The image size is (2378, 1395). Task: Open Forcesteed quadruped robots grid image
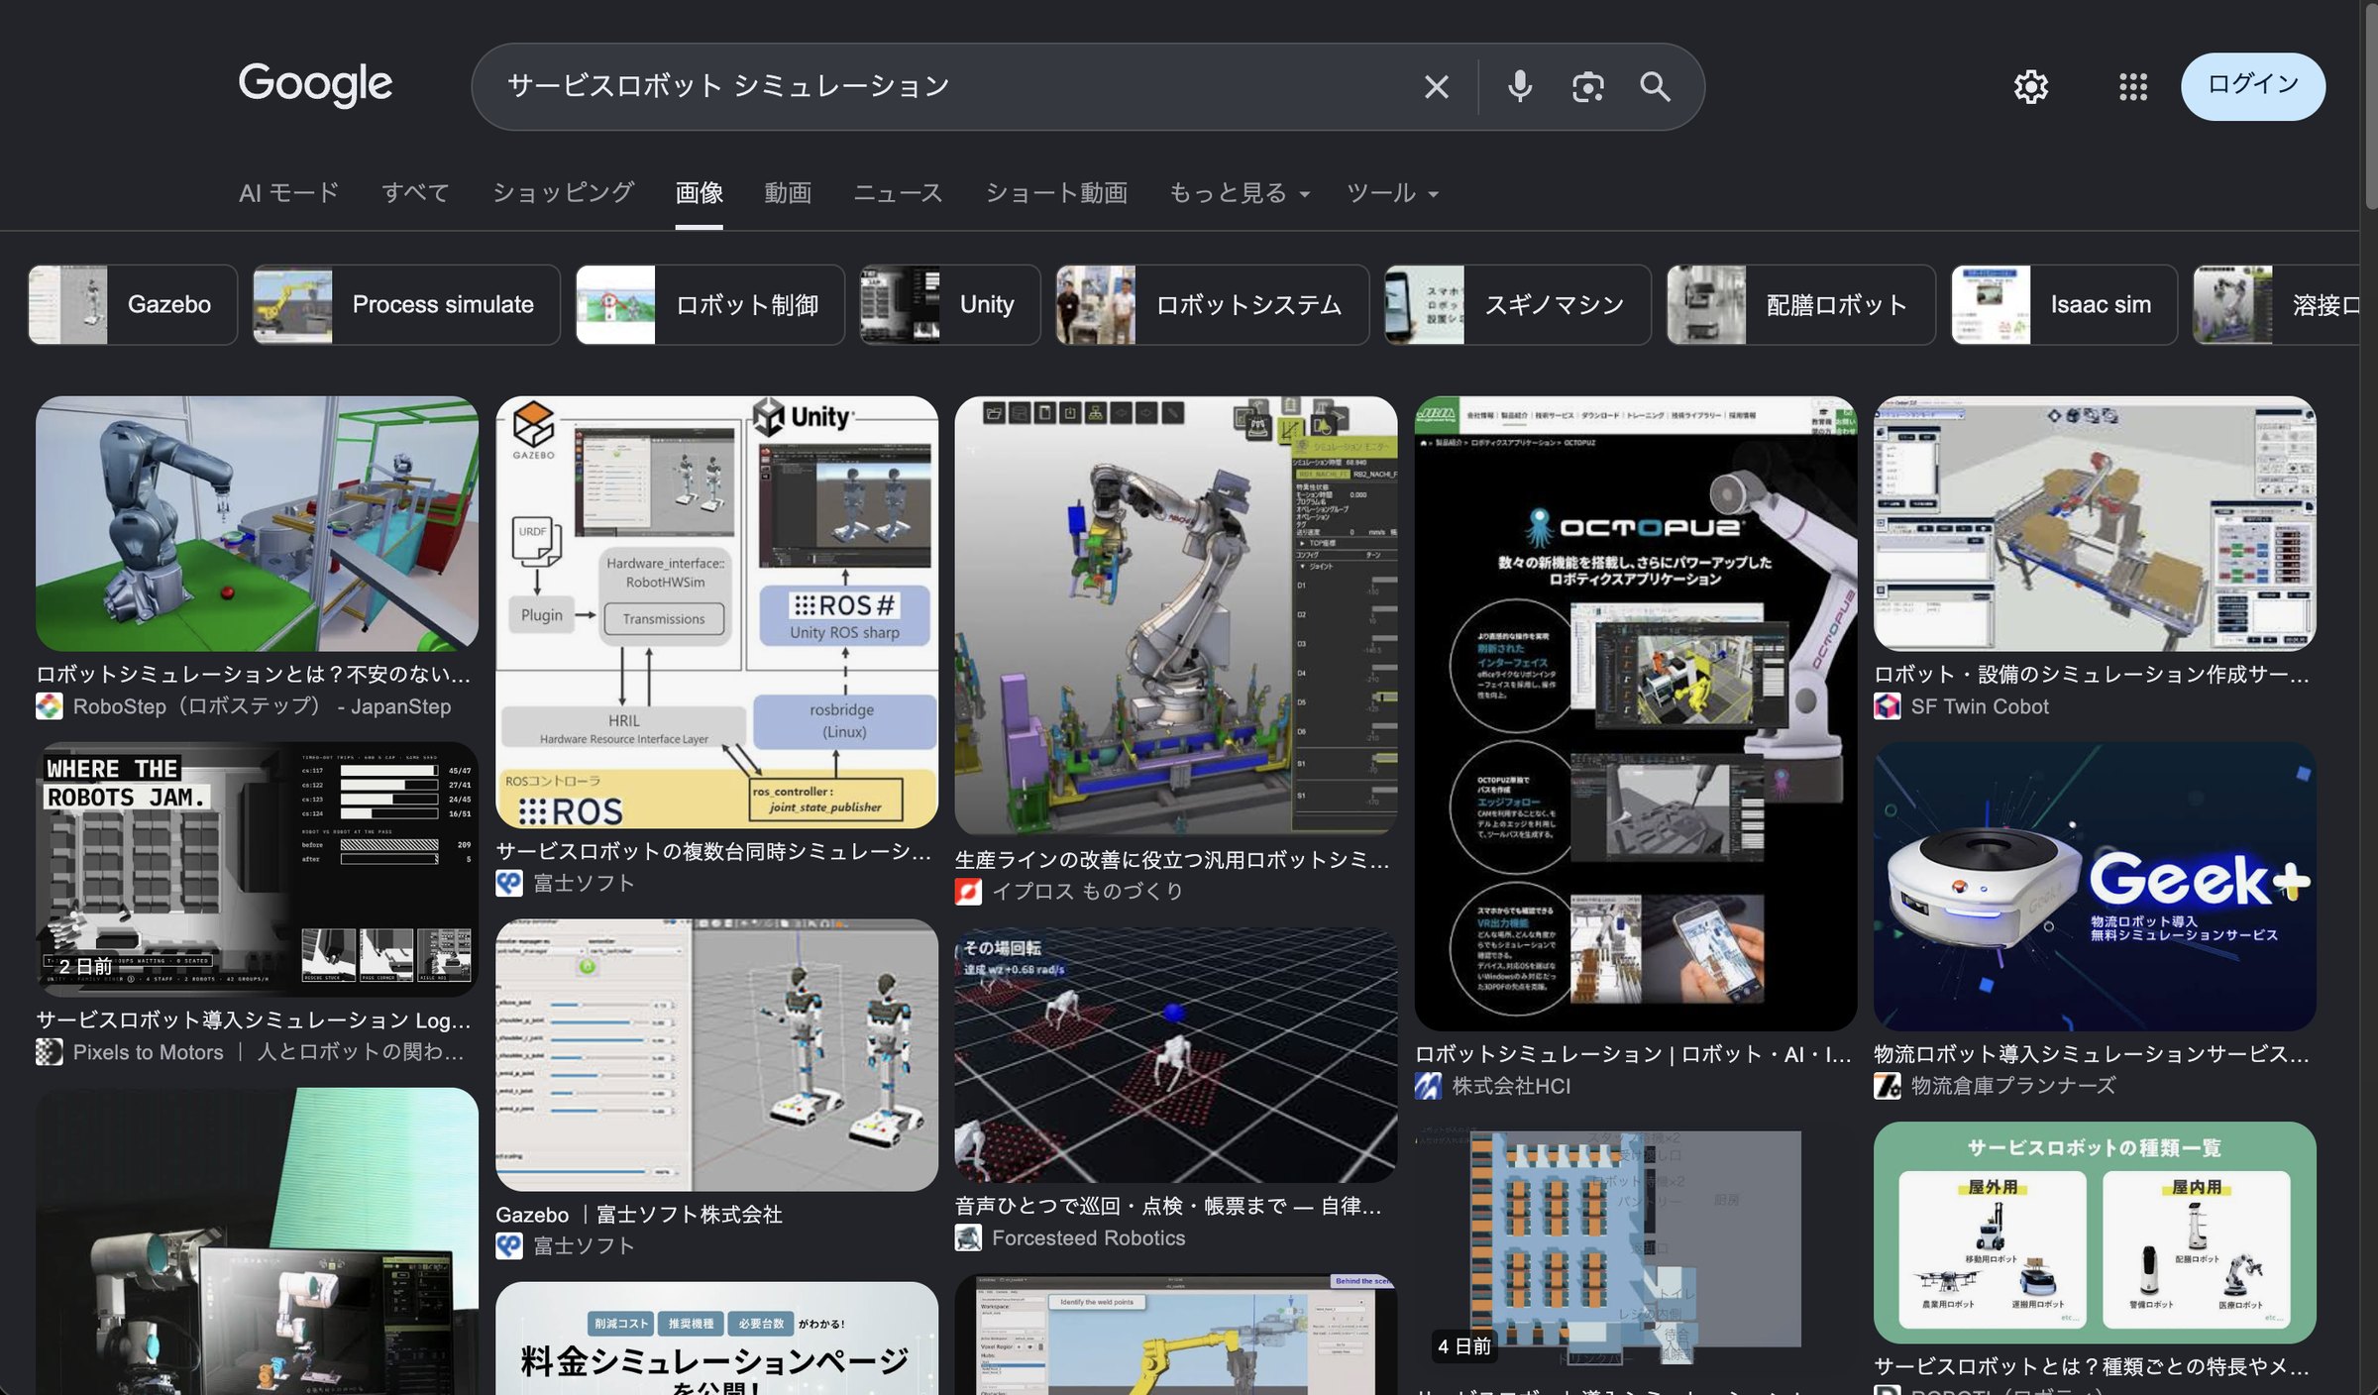point(1176,1054)
